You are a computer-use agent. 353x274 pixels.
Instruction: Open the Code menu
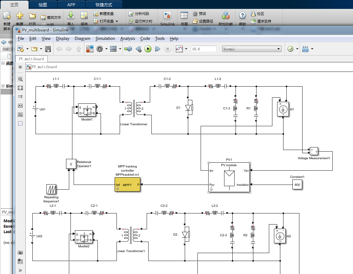click(145, 38)
